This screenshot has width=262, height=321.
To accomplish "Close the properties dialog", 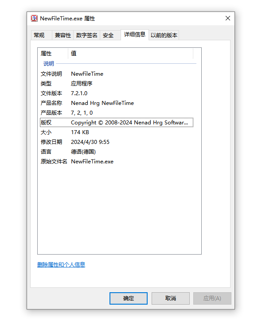I will click(x=228, y=18).
